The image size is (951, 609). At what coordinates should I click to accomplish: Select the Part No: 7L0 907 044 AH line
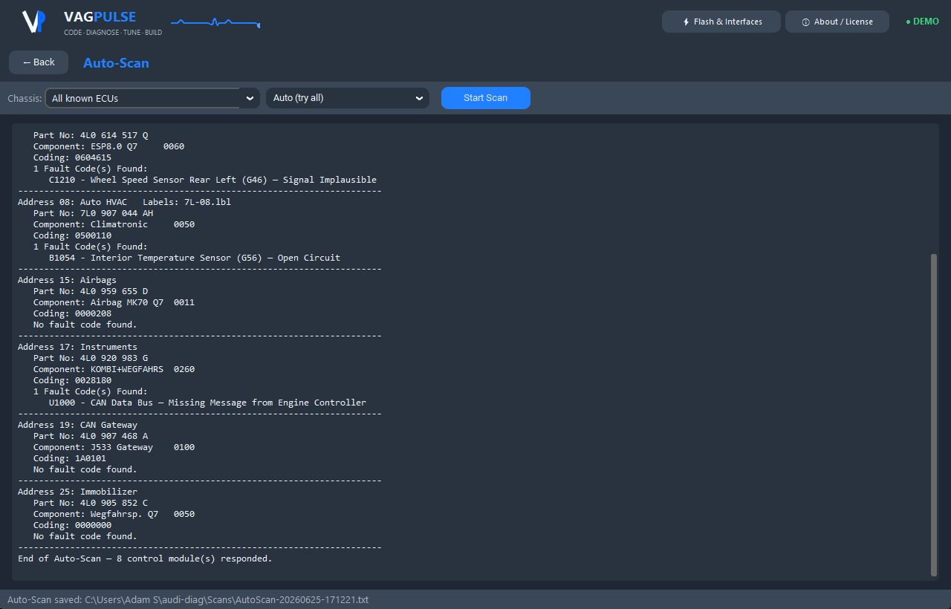(93, 213)
